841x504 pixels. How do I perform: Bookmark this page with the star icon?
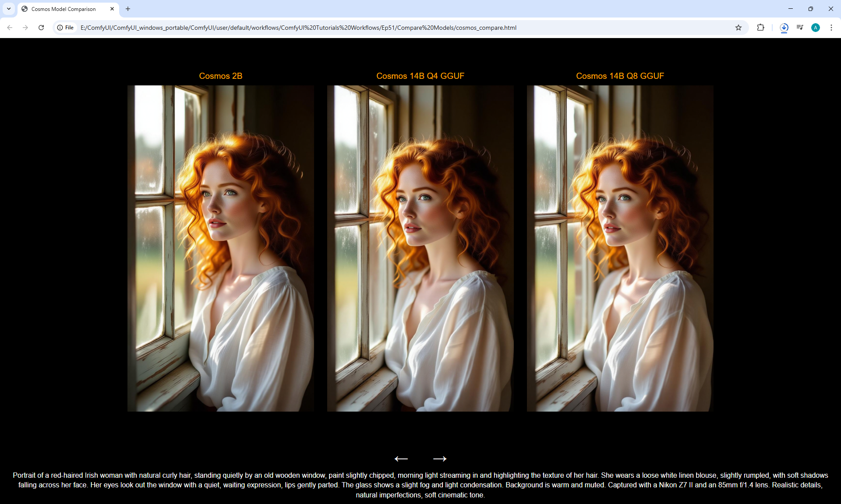739,28
